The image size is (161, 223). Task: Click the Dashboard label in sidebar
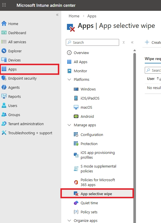pos(17,33)
